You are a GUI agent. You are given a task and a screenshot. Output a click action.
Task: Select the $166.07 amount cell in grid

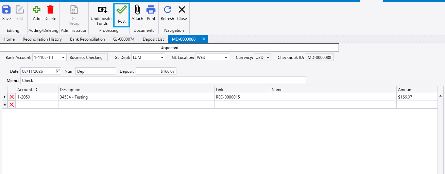click(417, 97)
